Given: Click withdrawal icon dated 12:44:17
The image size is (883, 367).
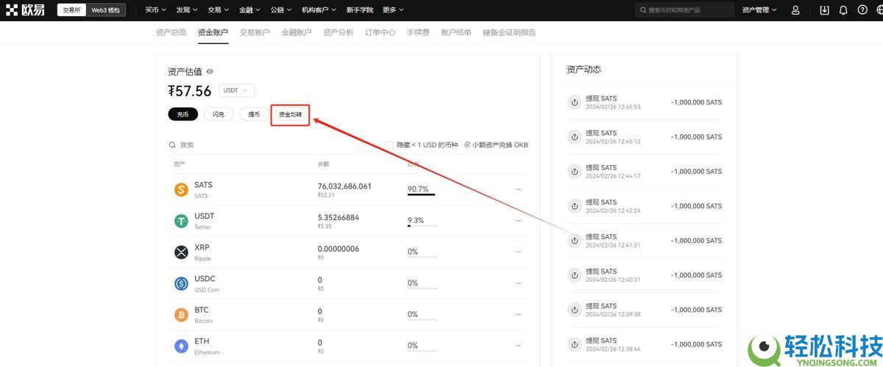Looking at the screenshot, I should click(x=575, y=171).
